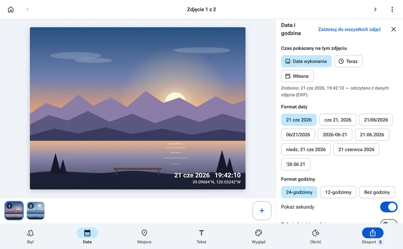Add a photo with the plus button
The image size is (403, 249).
click(262, 211)
